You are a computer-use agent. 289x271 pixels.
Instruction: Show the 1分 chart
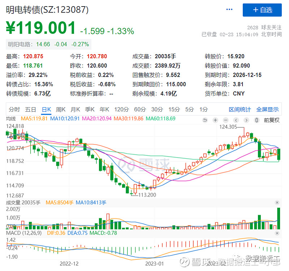[203, 109]
